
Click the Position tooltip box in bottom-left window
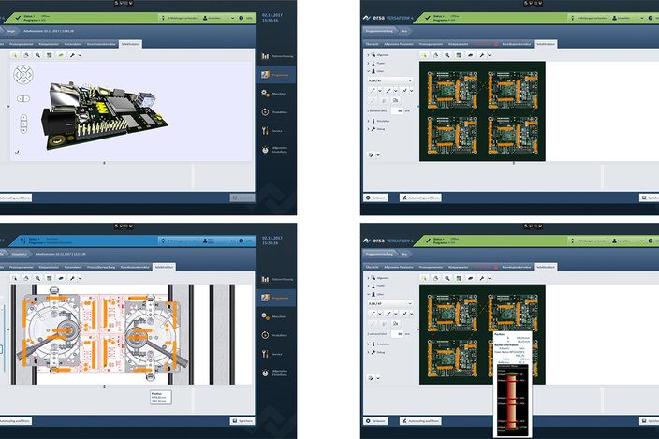pyautogui.click(x=161, y=398)
